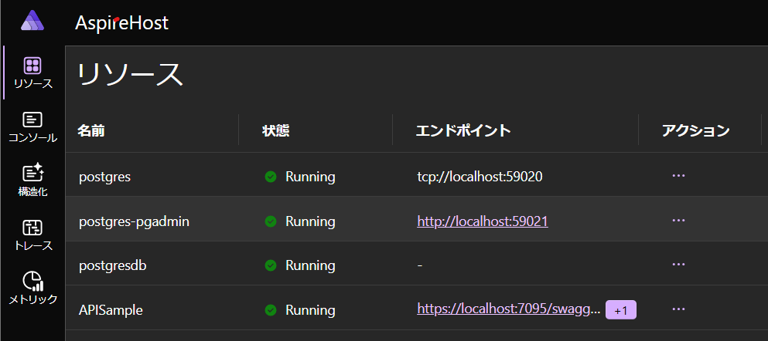Open the http://localhost:59021 endpoint link
The image size is (768, 341).
click(483, 221)
